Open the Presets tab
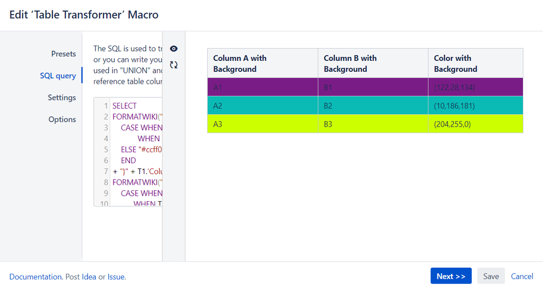This screenshot has height=287, width=543. 64,54
